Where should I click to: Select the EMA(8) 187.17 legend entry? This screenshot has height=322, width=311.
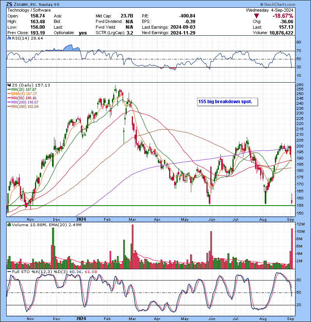[22, 93]
